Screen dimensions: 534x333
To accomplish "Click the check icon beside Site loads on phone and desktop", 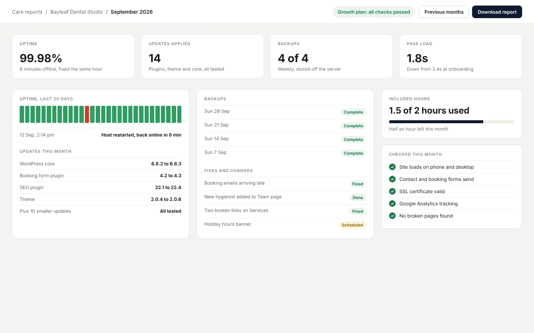I will (392, 167).
